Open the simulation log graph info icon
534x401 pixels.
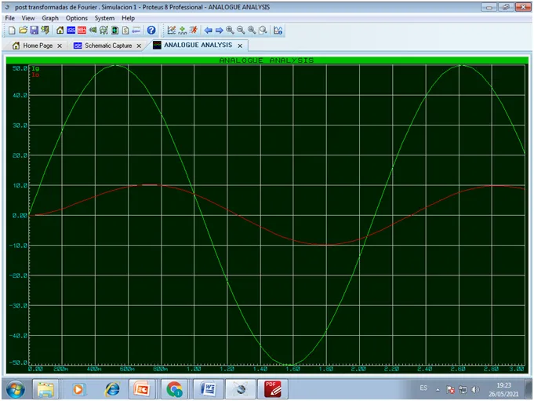278,31
